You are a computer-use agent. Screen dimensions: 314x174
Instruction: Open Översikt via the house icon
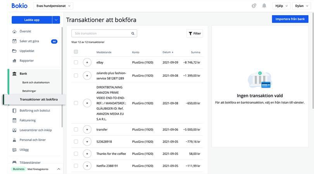[14, 31]
